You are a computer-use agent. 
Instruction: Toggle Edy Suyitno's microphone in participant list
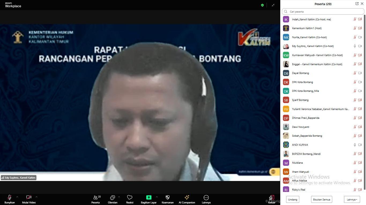point(355,46)
